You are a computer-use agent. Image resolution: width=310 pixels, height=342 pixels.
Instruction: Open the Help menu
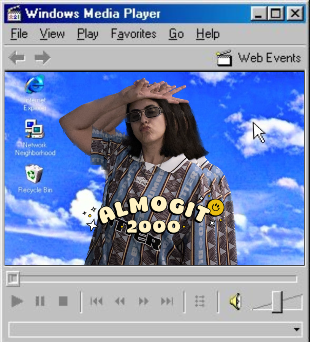(208, 35)
